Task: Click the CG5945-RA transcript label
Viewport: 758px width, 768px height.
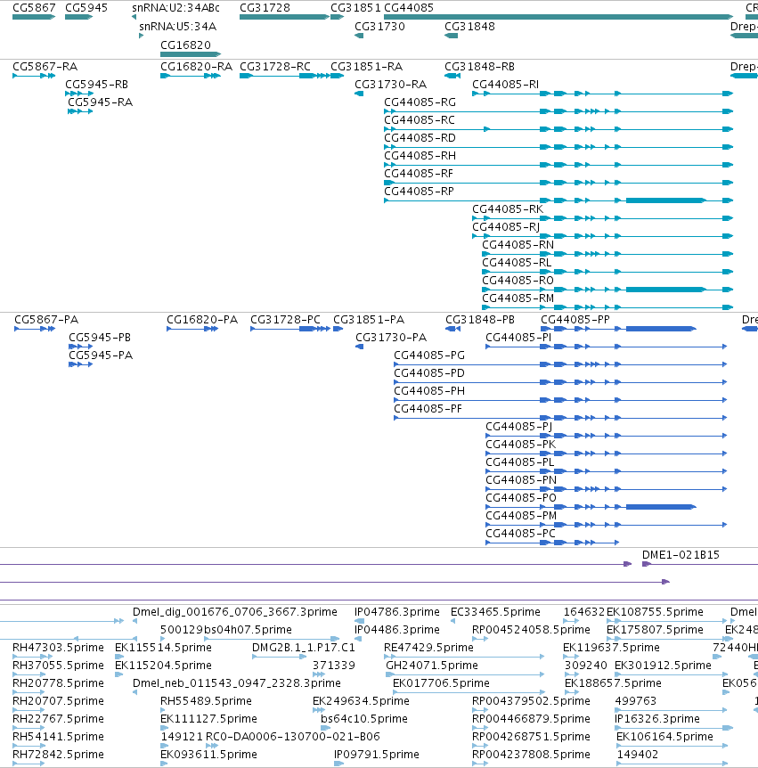Action: [x=100, y=102]
